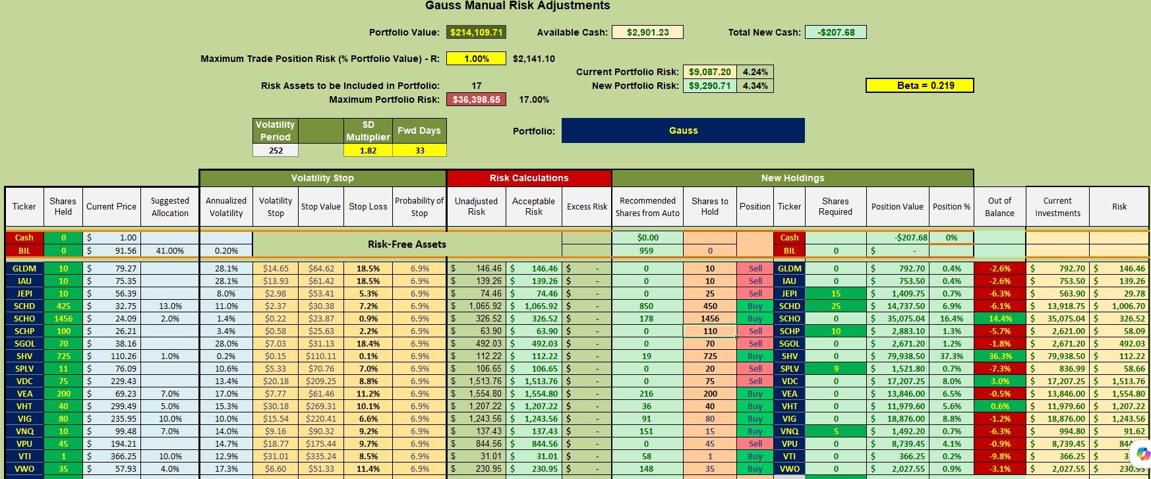Image resolution: width=1151 pixels, height=479 pixels.
Task: Select JEPI risk value 29.78
Action: (1119, 293)
